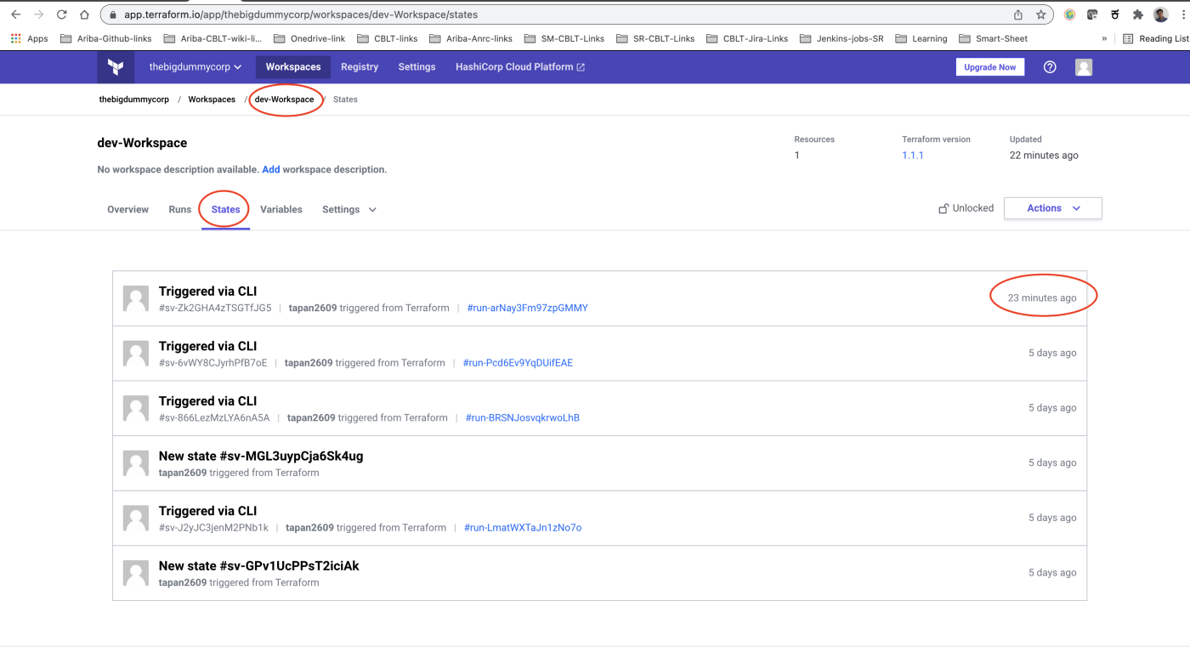Viewport: 1190px width, 652px height.
Task: Open the Reading List
Action: [x=1155, y=38]
